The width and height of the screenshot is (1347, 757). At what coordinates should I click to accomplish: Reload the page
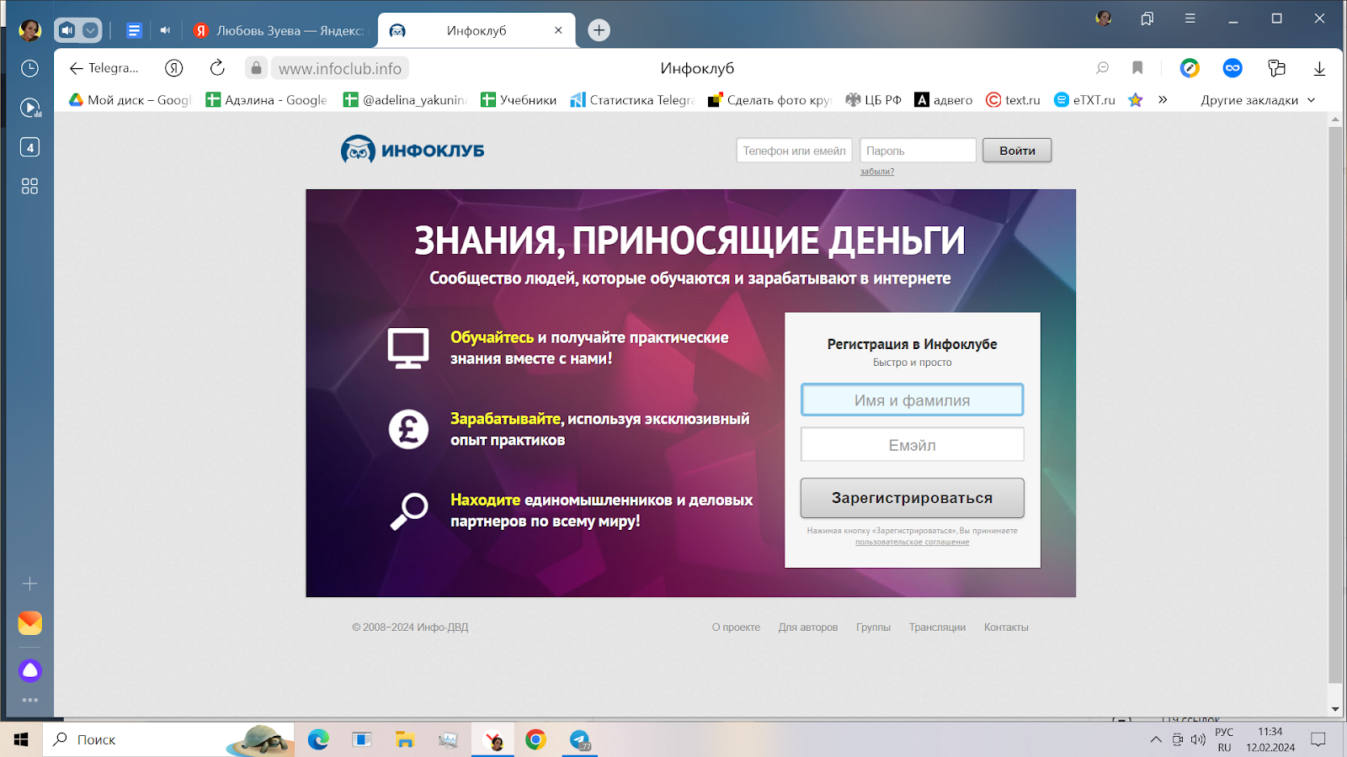point(217,68)
